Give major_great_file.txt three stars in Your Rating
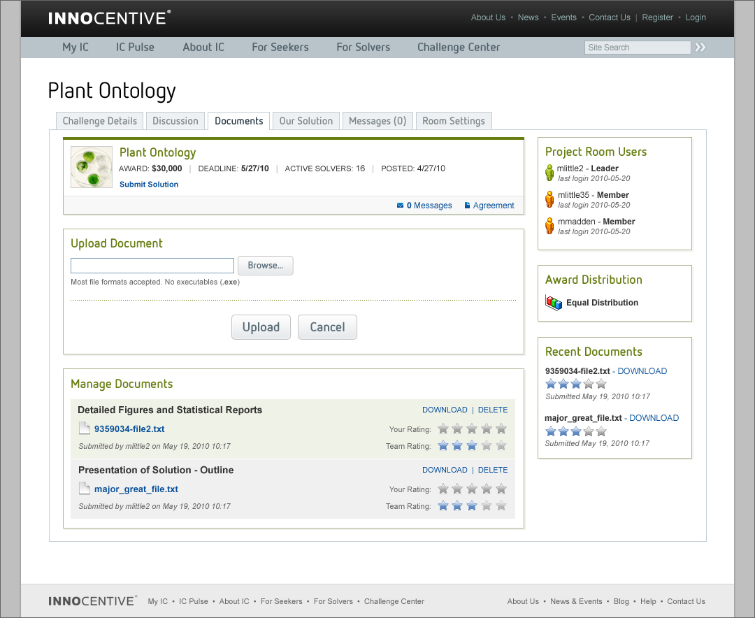The height and width of the screenshot is (618, 755). point(472,489)
